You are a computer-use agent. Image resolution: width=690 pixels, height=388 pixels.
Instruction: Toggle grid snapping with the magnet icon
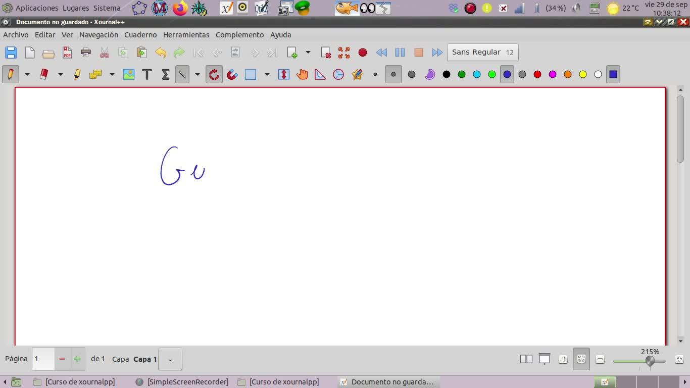(232, 74)
